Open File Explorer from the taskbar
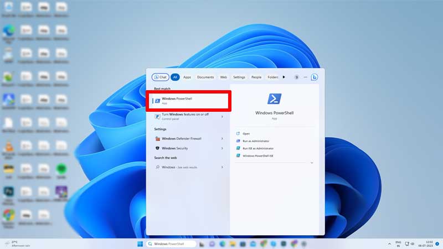Image resolution: width=443 pixels, height=249 pixels. pos(233,244)
